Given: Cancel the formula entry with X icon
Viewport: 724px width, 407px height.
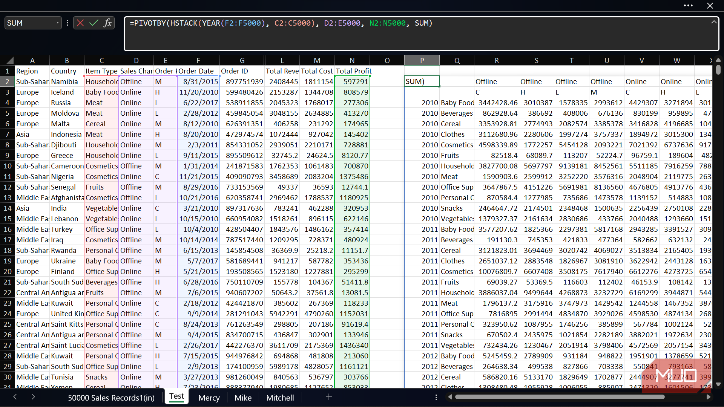Looking at the screenshot, I should click(x=80, y=23).
